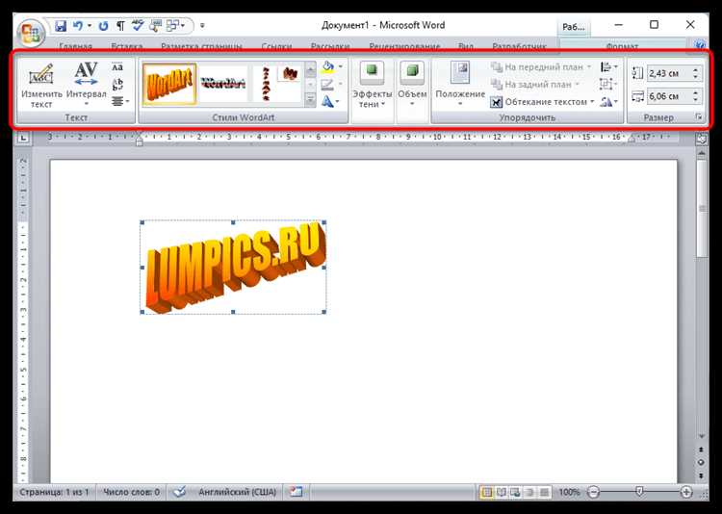Open the Align objects menu icon
Screen dimensions: 722x514
(608, 67)
